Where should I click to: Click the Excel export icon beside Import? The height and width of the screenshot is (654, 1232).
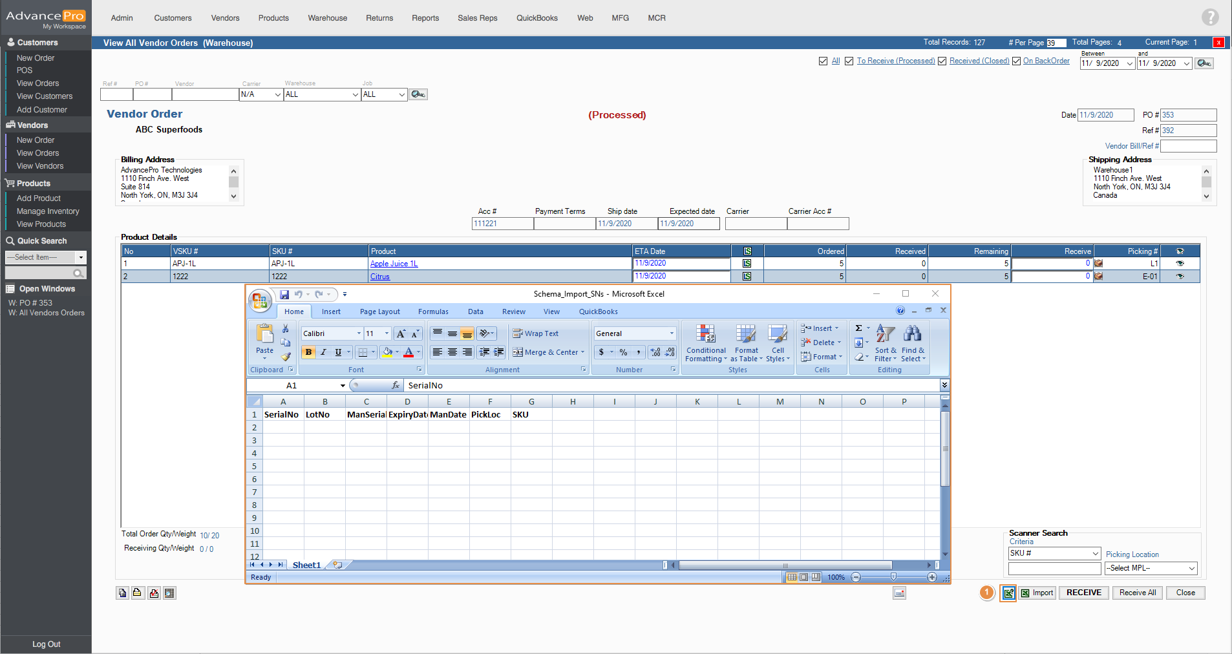[x=1008, y=593]
